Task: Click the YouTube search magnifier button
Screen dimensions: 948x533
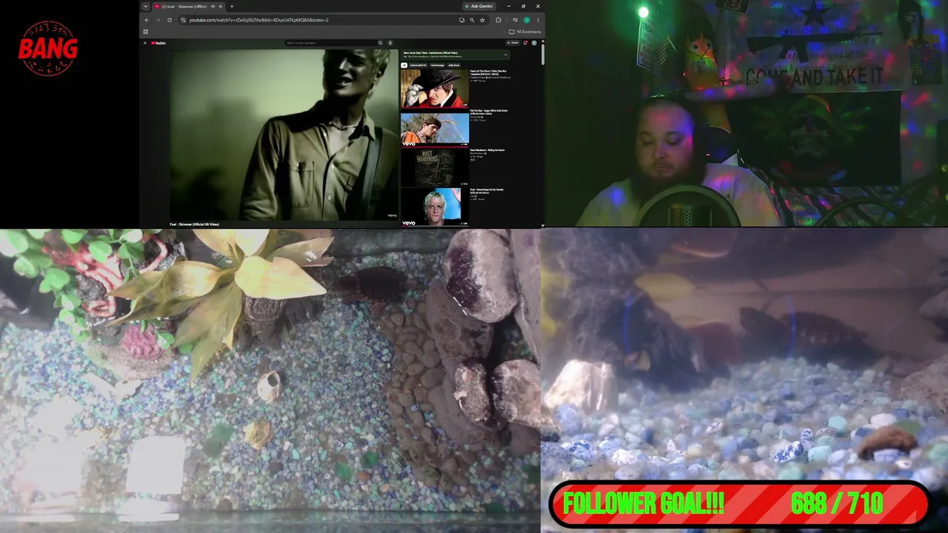Action: (381, 43)
